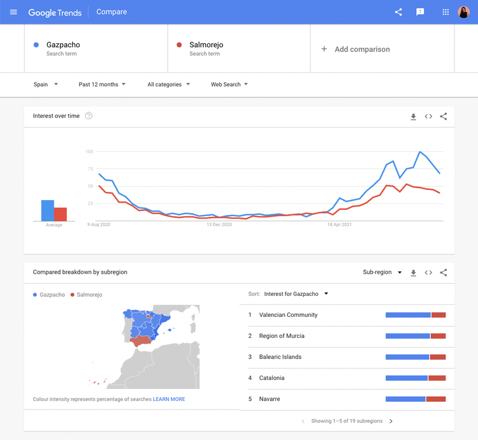Open embed code for Interest over time
478x440 pixels.
tap(428, 116)
